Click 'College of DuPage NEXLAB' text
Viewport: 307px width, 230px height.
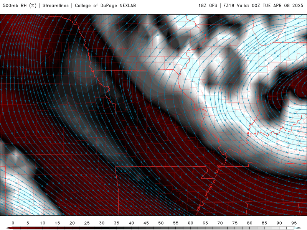click(105, 6)
